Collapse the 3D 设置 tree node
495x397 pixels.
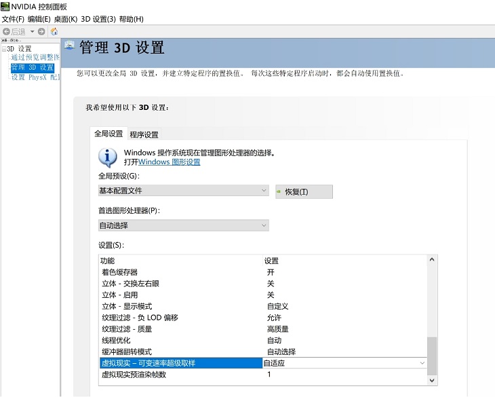coord(3,49)
